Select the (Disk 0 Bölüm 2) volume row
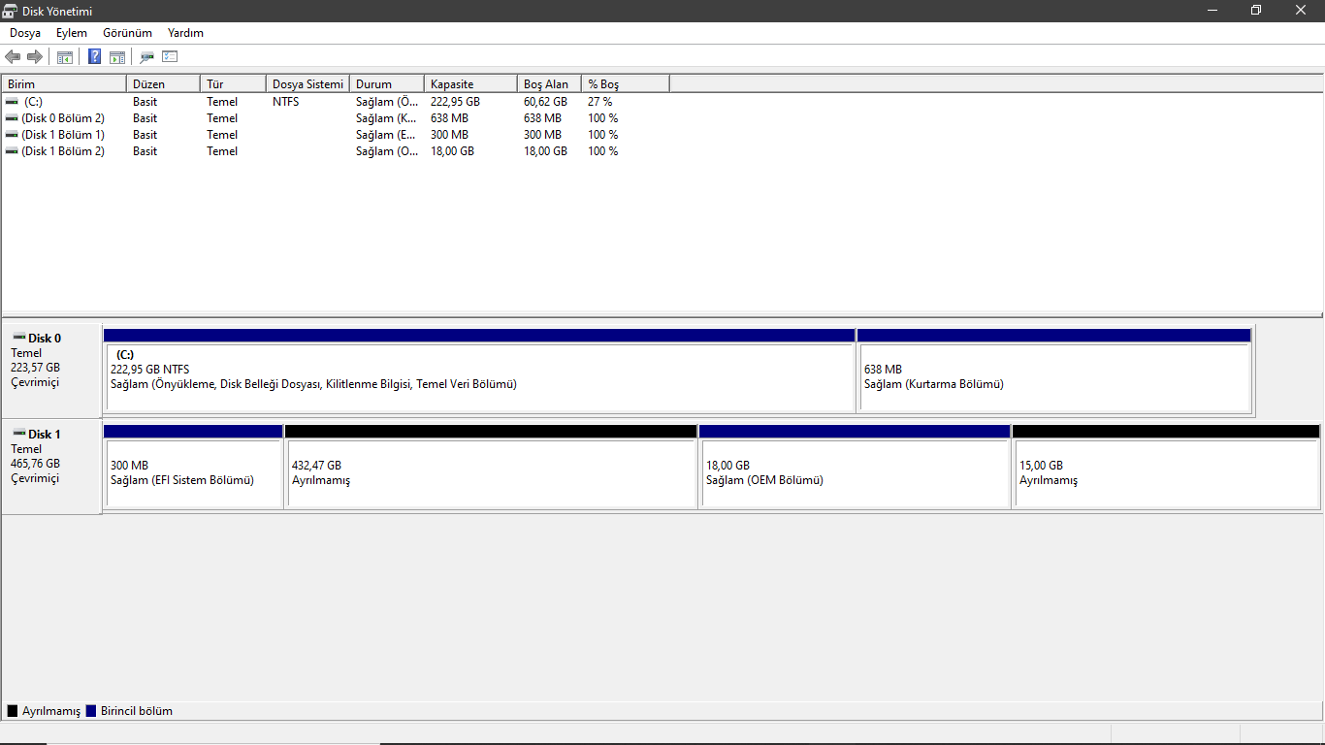1325x745 pixels. tap(336, 117)
